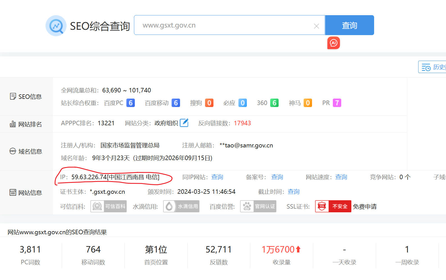Image resolution: width=446 pixels, height=280 pixels.
Task: Click the 搜狗 weight badge 0
Action: click(209, 103)
